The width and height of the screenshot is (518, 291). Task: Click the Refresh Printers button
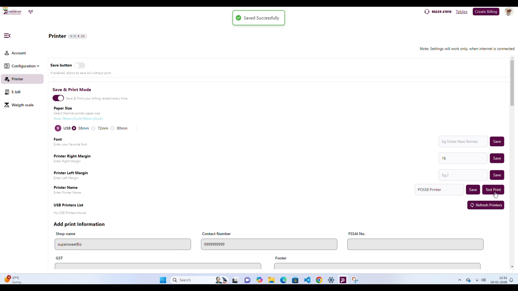pyautogui.click(x=486, y=205)
